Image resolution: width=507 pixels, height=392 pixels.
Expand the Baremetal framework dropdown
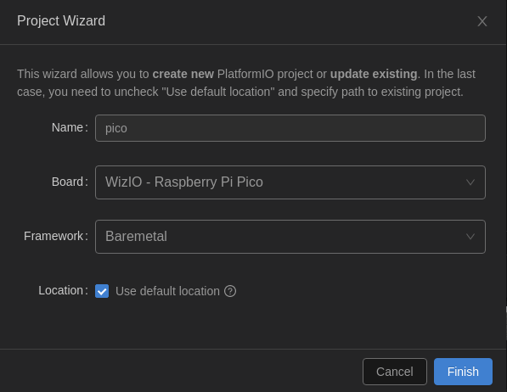click(290, 237)
